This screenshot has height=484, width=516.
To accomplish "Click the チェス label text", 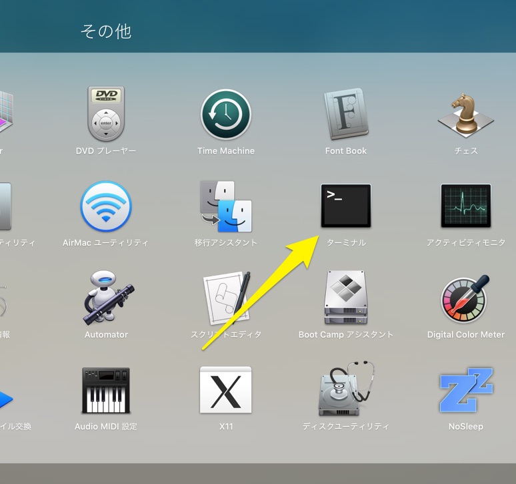I will point(465,151).
